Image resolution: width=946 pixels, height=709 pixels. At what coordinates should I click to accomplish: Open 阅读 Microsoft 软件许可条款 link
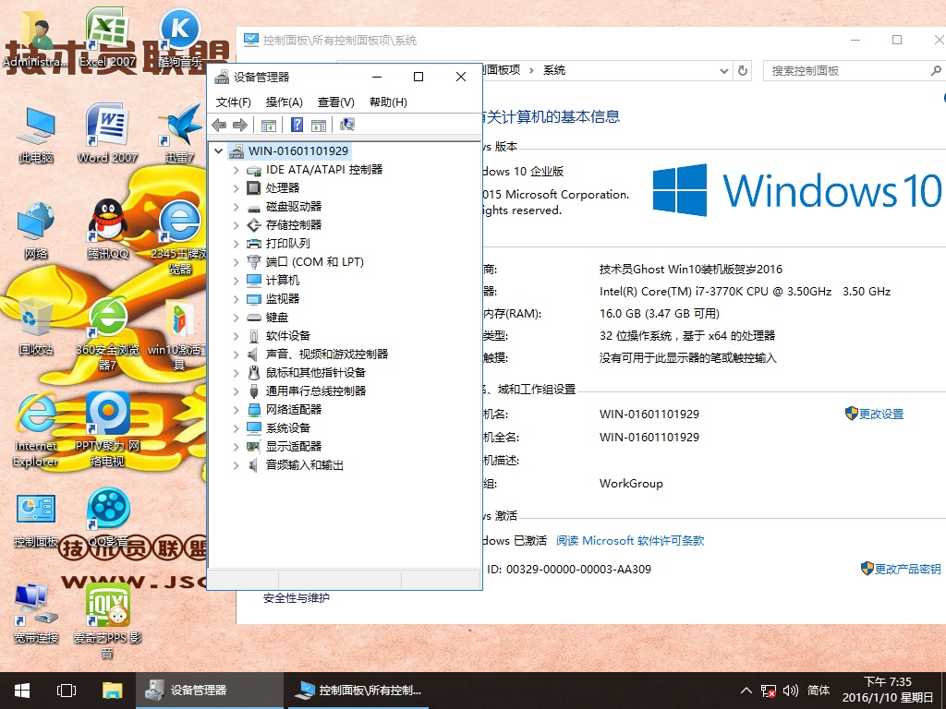(630, 540)
